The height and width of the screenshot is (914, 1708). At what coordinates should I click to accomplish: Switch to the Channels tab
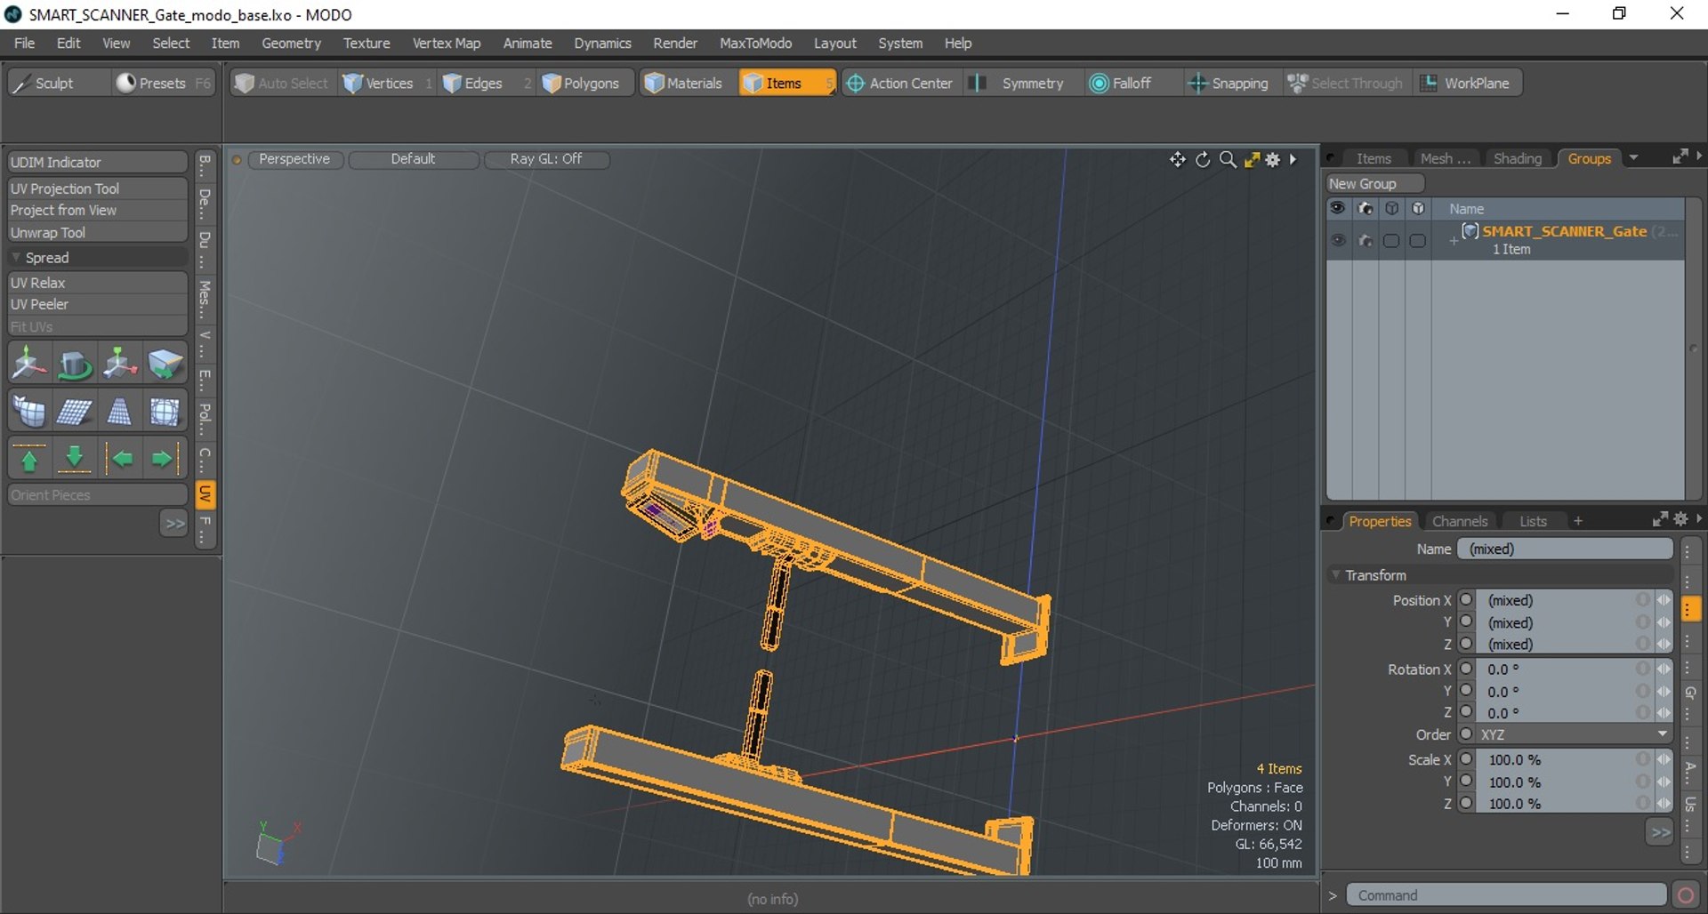pyautogui.click(x=1460, y=521)
